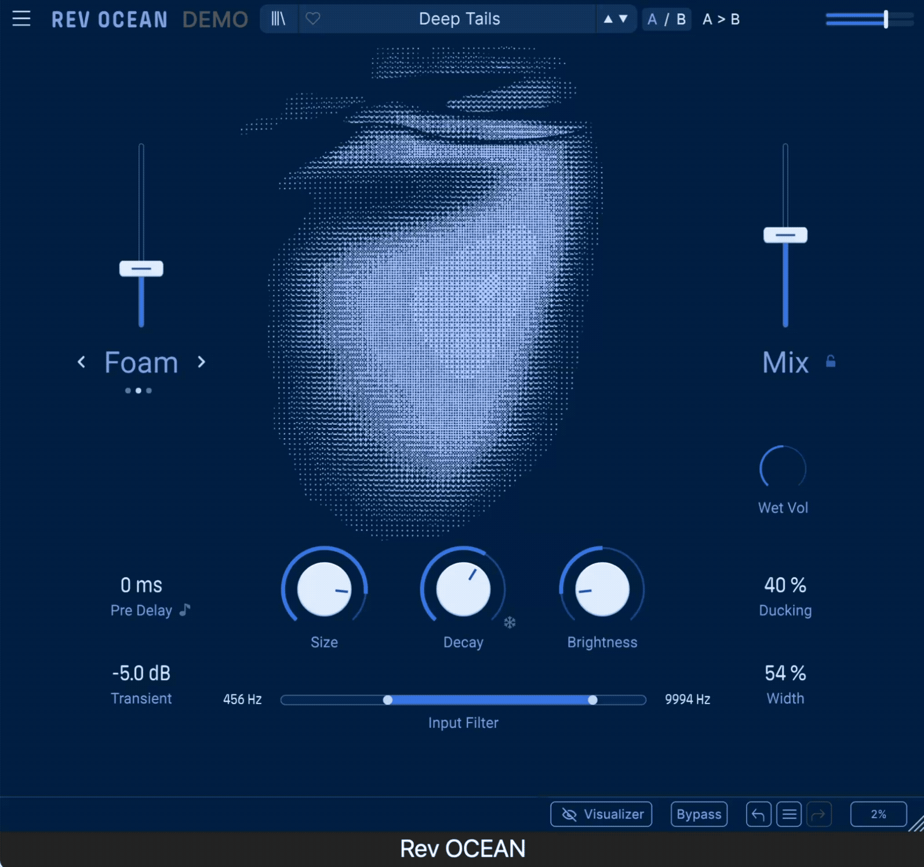Toggle Pre Delay tempo sync note icon
Screen dimensions: 924x867
[x=185, y=610]
